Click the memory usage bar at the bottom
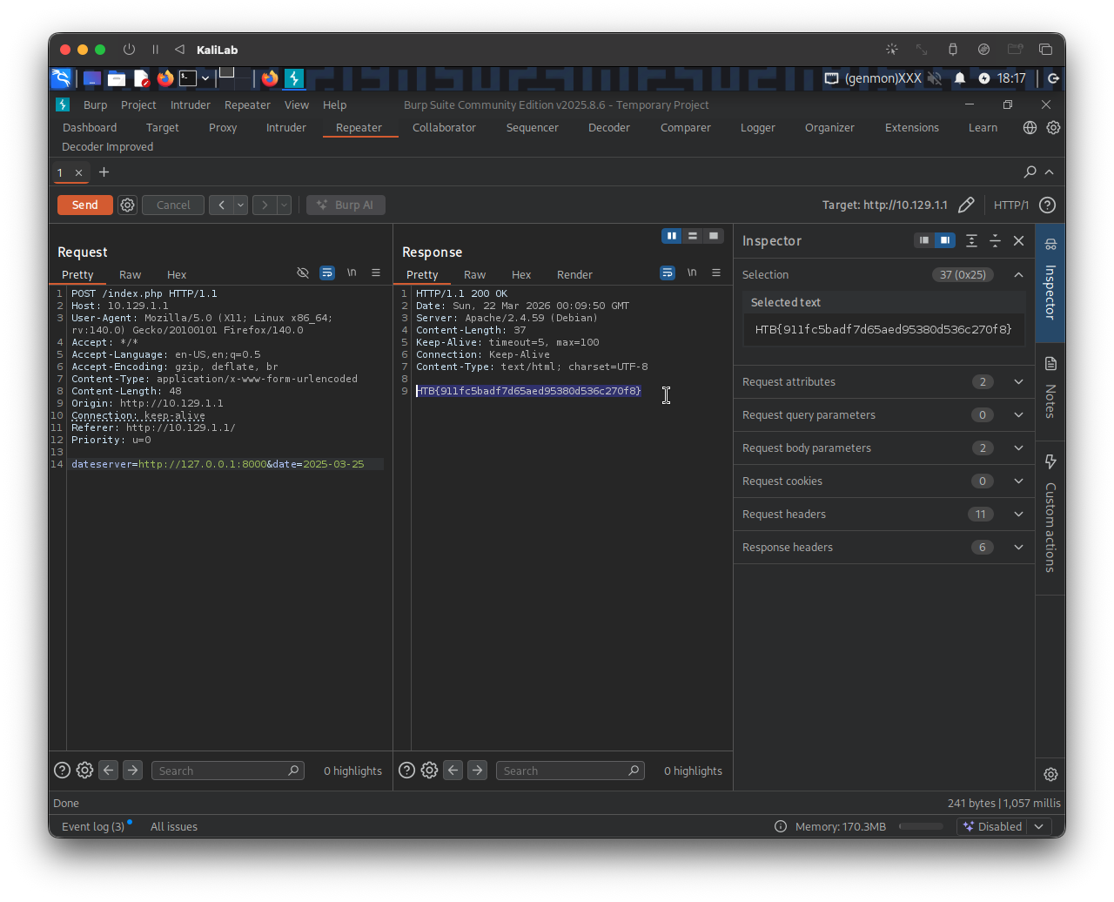Image resolution: width=1114 pixels, height=902 pixels. (921, 826)
